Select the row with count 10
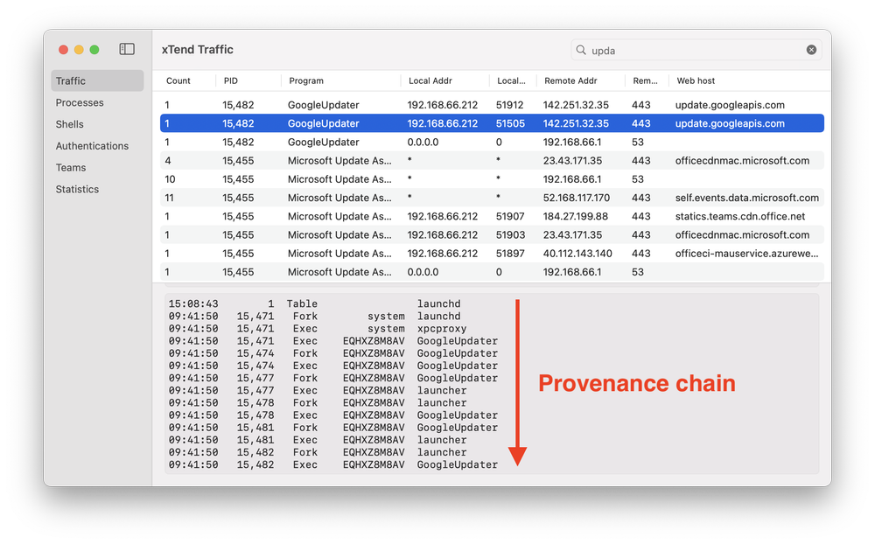This screenshot has height=544, width=875. (492, 179)
